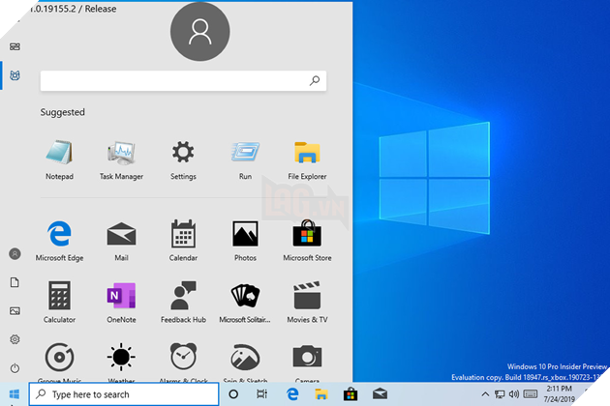Image resolution: width=610 pixels, height=406 pixels.
Task: Click the volume speaker icon in tray
Action: tap(514, 394)
